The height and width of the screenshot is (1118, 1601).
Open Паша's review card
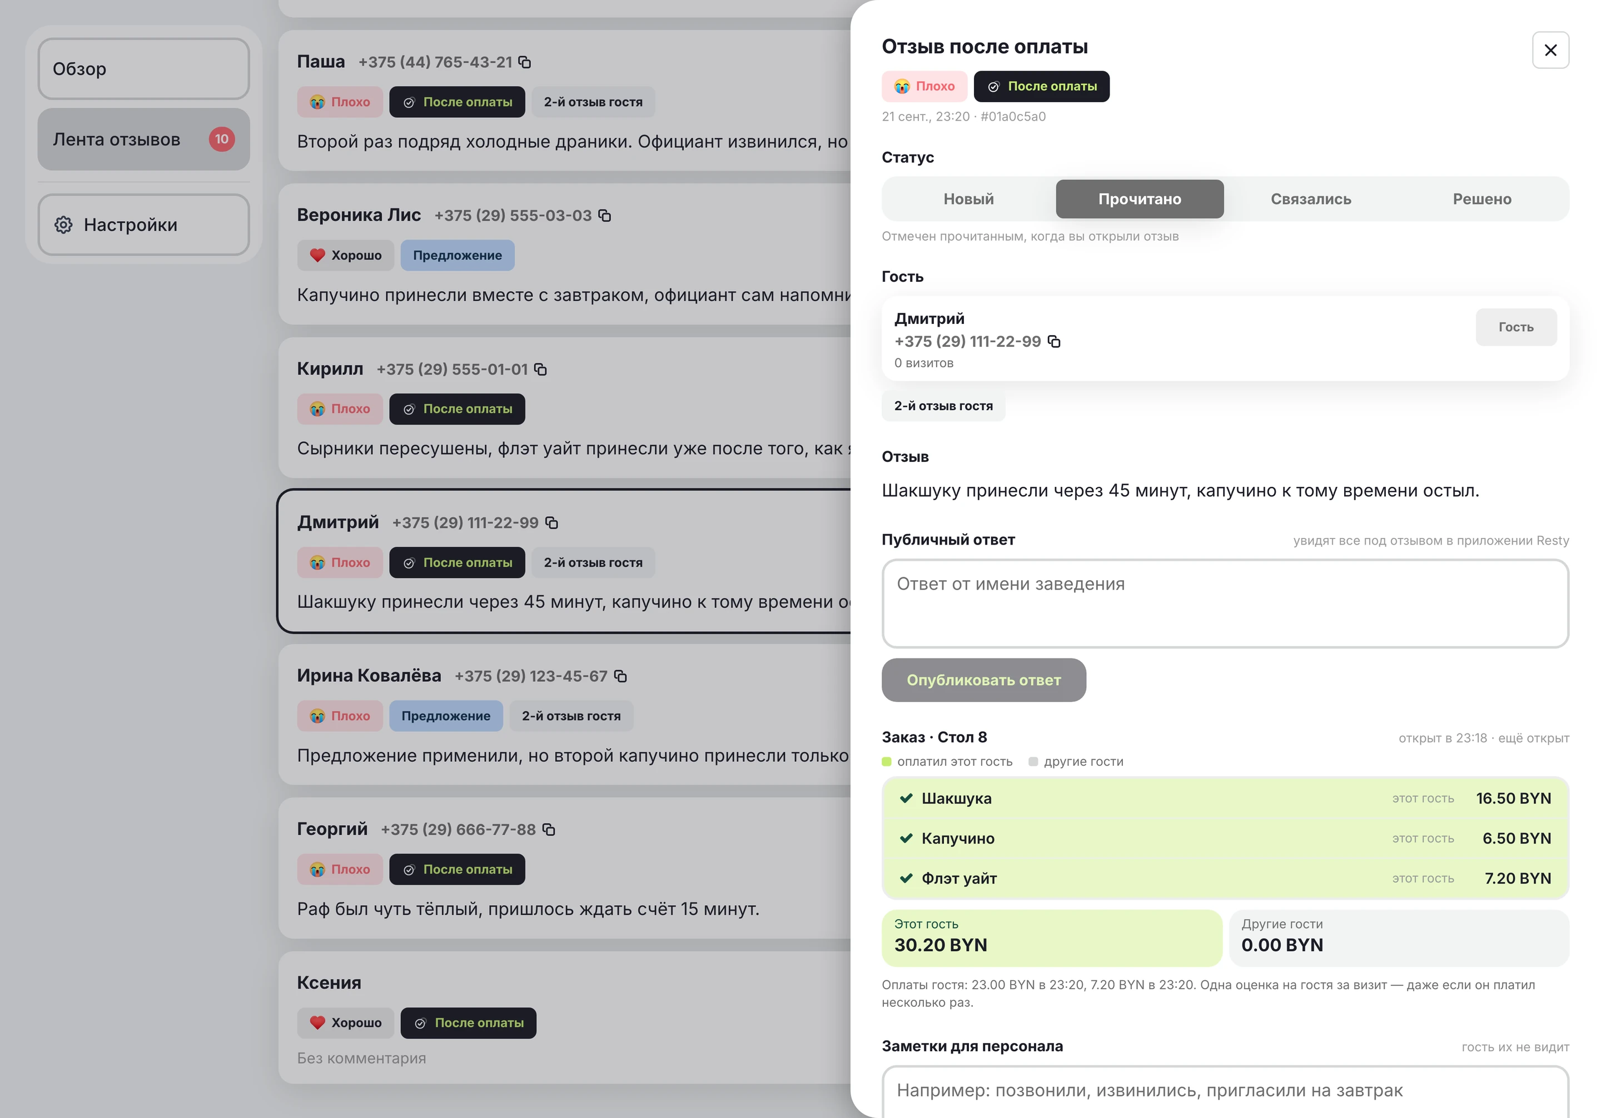[565, 101]
